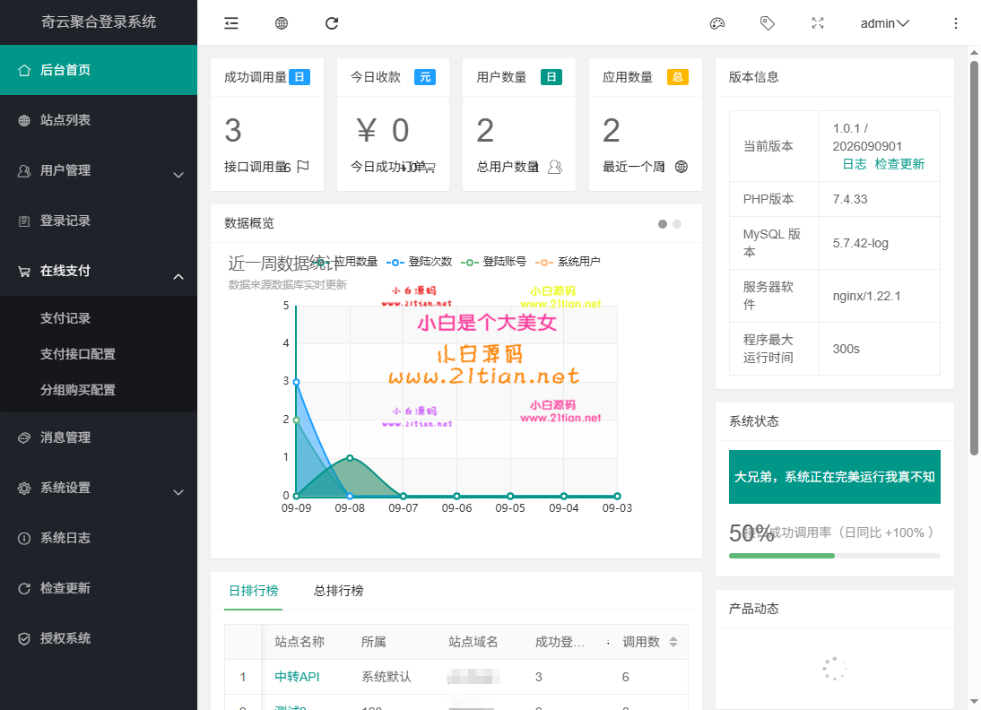This screenshot has width=981, height=710.
Task: Click the 日 badge on 成功调用量 card
Action: tap(300, 77)
